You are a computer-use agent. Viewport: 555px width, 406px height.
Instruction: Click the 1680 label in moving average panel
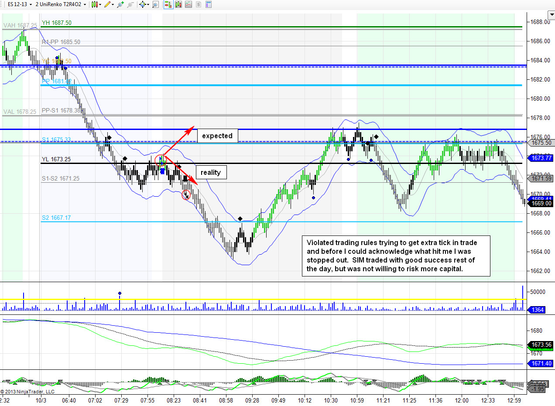click(536, 331)
